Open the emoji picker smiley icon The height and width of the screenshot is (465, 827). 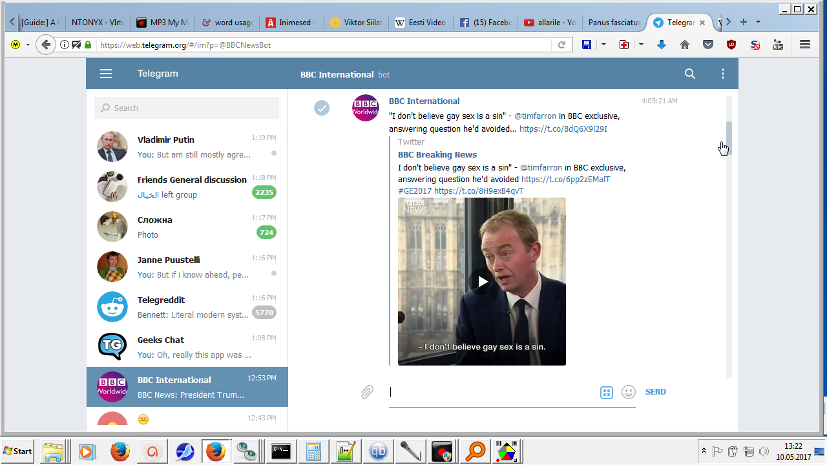point(628,392)
